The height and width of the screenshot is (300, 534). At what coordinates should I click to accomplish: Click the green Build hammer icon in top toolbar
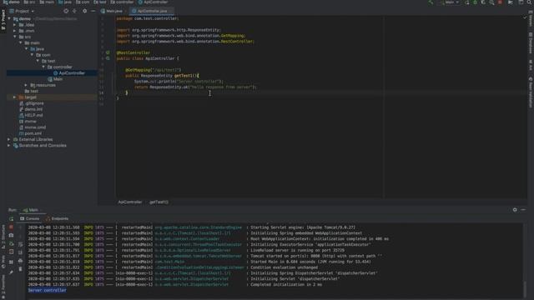(431, 2)
